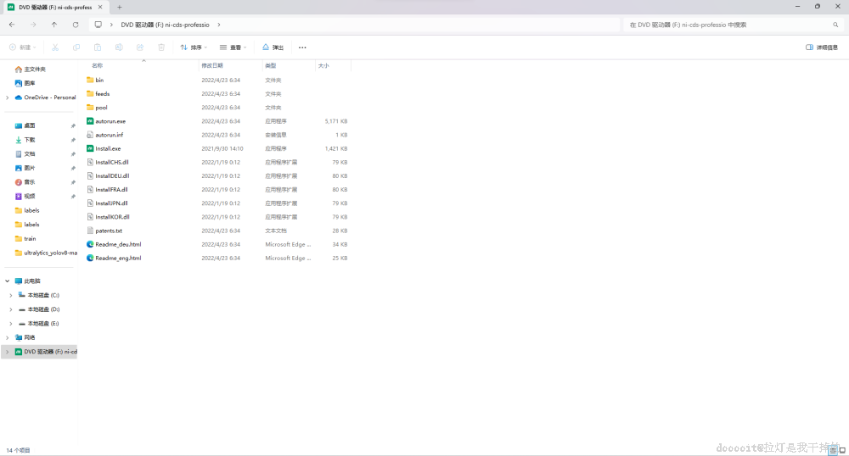849x456 pixels.
Task: Add a new Explorer tab
Action: pyautogui.click(x=119, y=8)
